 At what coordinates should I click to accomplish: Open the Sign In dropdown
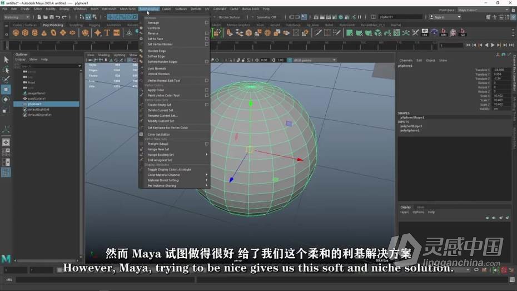pos(445,17)
